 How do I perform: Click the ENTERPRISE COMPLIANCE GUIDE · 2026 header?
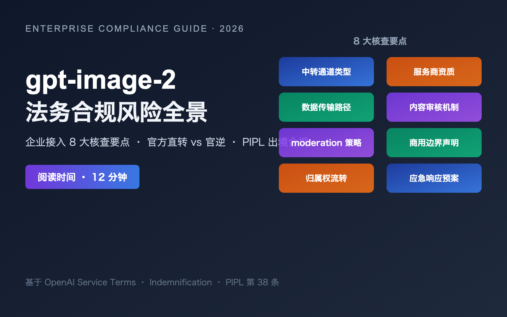click(x=135, y=29)
